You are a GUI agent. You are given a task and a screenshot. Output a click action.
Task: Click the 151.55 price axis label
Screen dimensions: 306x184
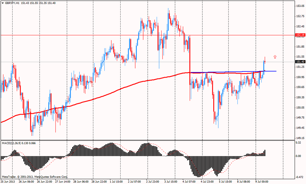[x=300, y=56]
